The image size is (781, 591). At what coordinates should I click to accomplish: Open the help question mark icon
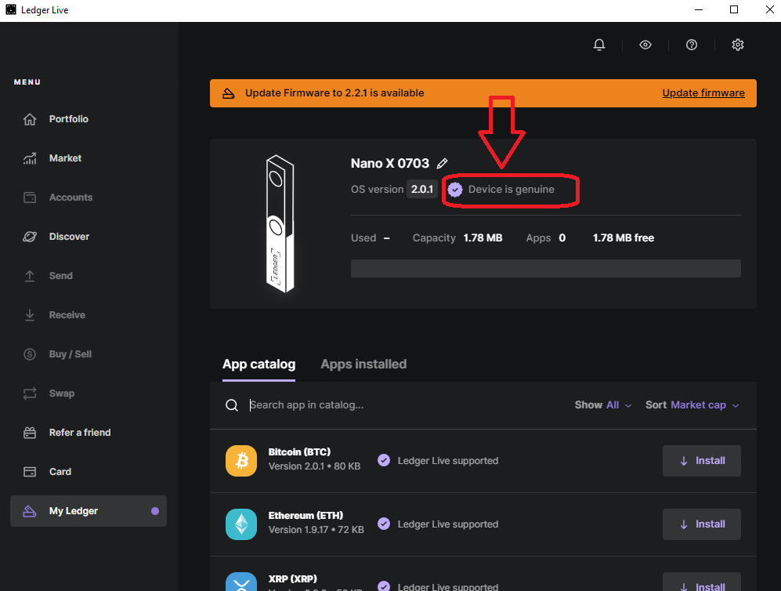click(692, 45)
